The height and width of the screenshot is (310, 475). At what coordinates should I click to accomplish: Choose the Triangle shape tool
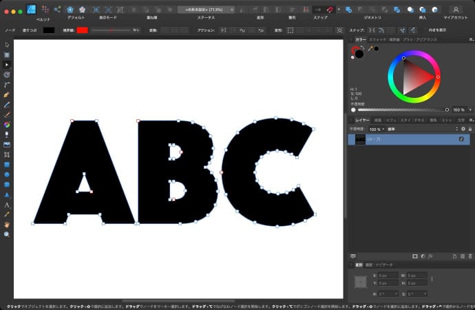coord(7,195)
